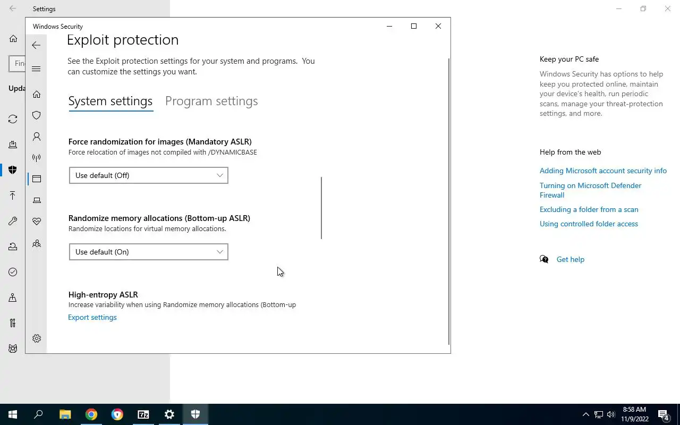Open Recovery icon in Settings sidebar
The height and width of the screenshot is (425, 680).
(13, 246)
